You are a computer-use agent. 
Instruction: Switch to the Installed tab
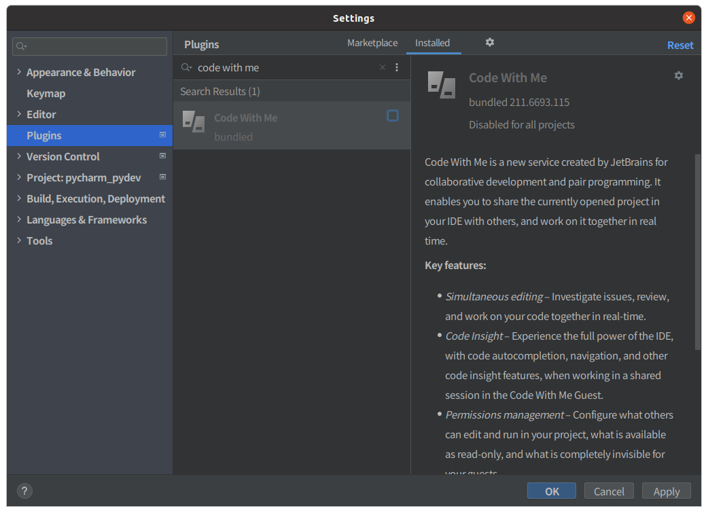(x=432, y=43)
